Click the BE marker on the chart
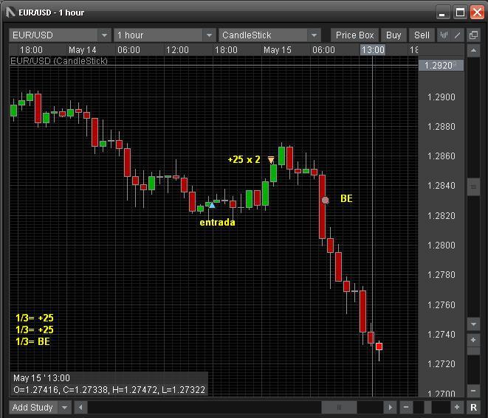488x418 pixels. pyautogui.click(x=325, y=200)
